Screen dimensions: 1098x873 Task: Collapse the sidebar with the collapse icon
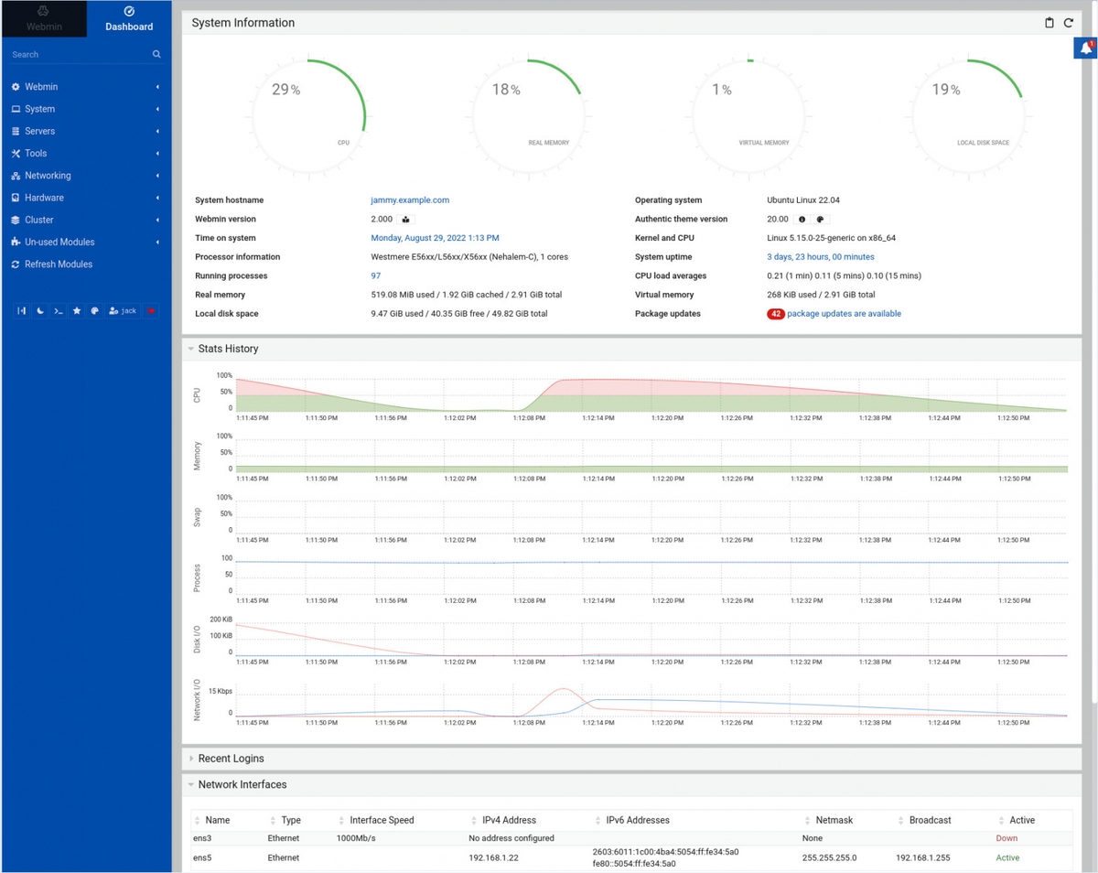point(21,310)
